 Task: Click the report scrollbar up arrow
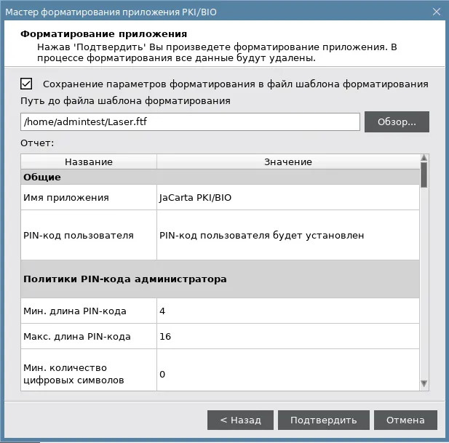tap(424, 158)
